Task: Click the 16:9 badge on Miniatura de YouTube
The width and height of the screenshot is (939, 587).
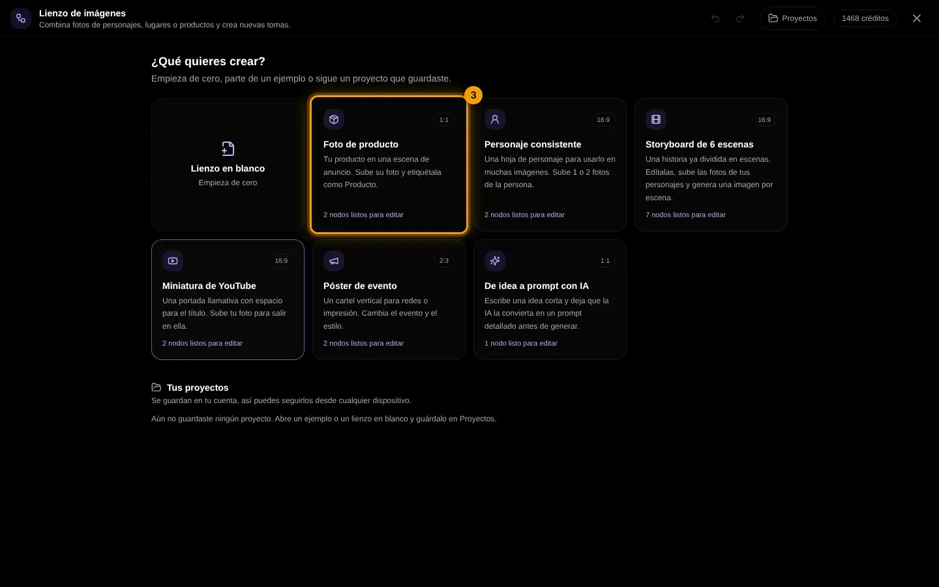Action: pos(281,261)
